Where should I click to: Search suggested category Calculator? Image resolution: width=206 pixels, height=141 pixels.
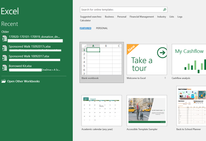point(85,20)
